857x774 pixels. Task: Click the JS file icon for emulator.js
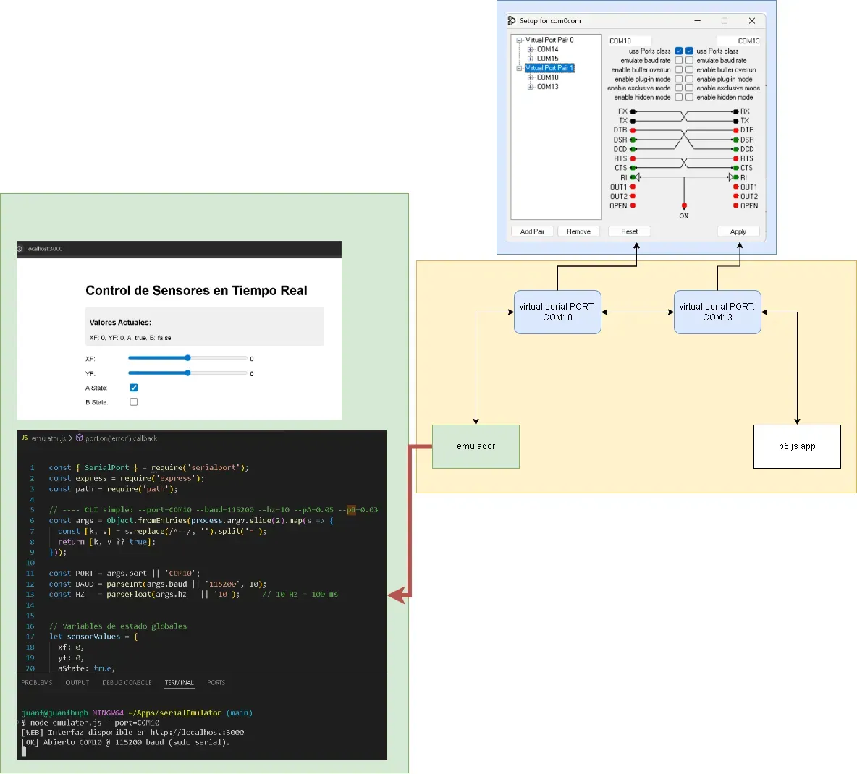(25, 438)
